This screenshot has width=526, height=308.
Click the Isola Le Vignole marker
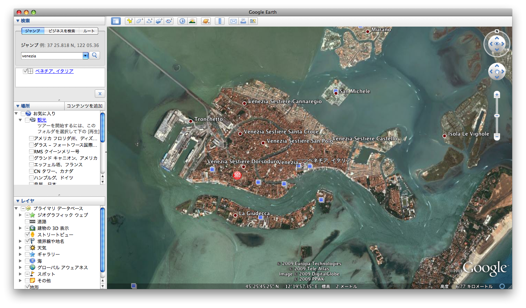tap(445, 136)
